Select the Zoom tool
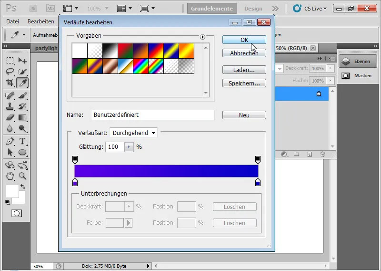The width and height of the screenshot is (381, 271). click(x=22, y=176)
